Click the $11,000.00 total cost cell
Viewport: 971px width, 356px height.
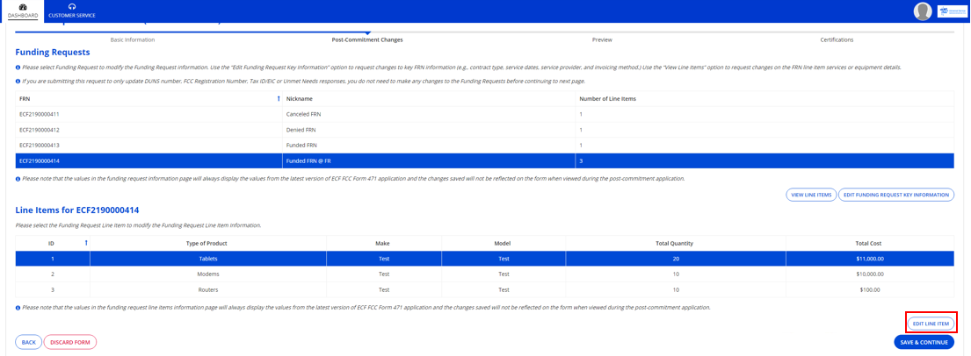click(x=870, y=259)
